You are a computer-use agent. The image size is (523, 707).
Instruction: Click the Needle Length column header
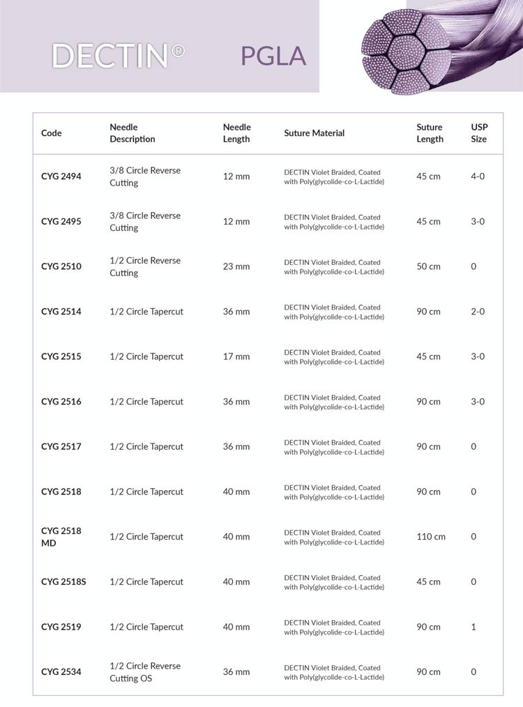tap(237, 133)
